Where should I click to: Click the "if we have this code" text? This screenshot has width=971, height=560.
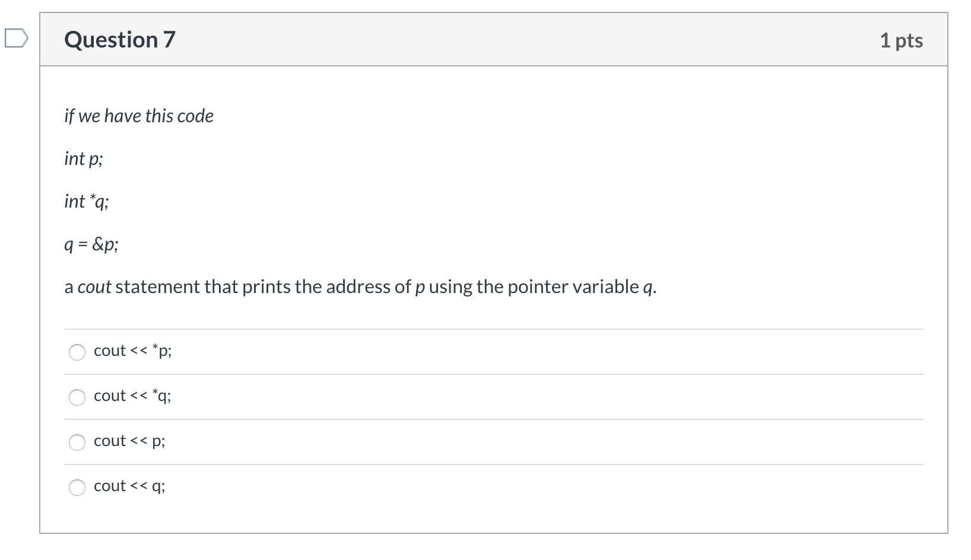139,116
